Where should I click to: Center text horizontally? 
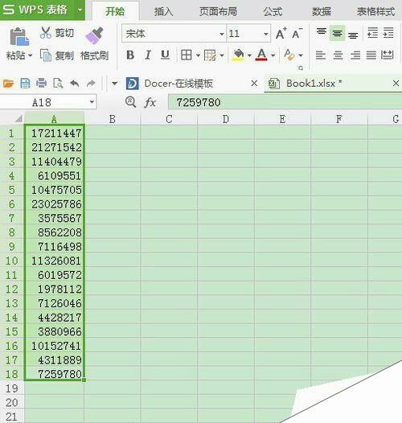(x=338, y=55)
